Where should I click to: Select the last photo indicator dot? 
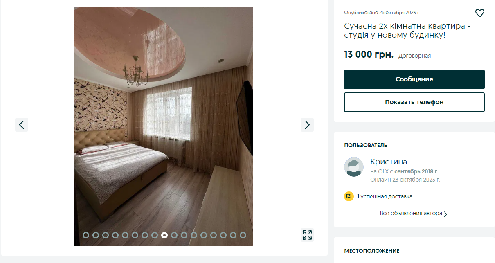pos(243,235)
